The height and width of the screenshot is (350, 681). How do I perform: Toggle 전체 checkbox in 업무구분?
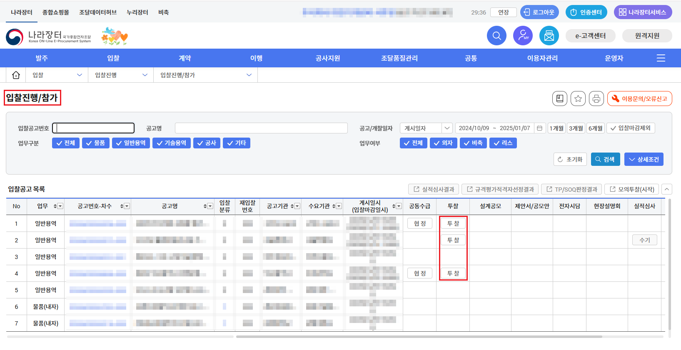click(66, 143)
